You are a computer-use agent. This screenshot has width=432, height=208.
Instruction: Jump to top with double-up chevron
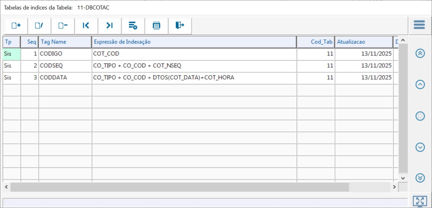click(420, 53)
